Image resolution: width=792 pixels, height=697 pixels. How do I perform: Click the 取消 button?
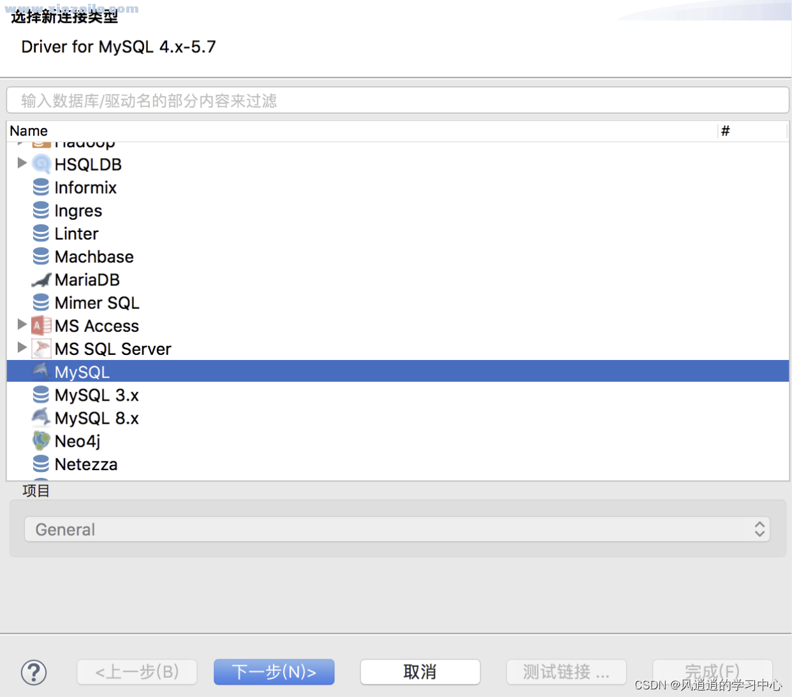pos(420,672)
